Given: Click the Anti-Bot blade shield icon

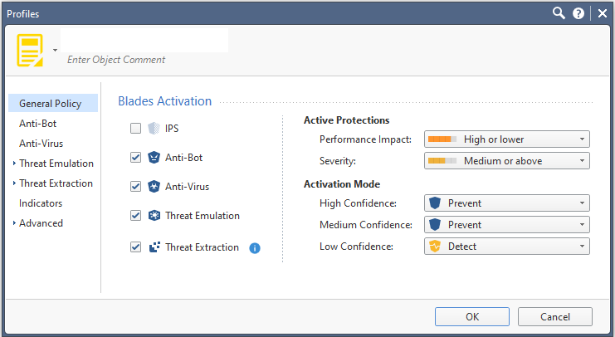Looking at the screenshot, I should (154, 158).
